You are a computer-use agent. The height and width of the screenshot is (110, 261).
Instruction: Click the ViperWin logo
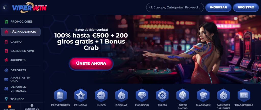[x=30, y=7]
